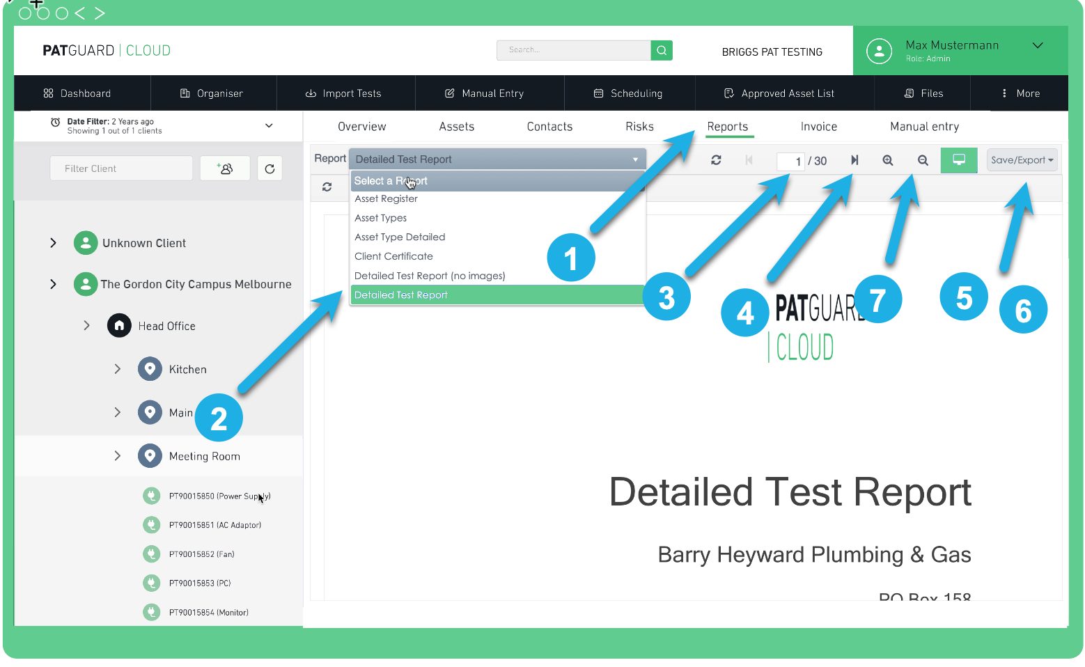The height and width of the screenshot is (667, 1085).
Task: Expand the Unknown Client tree node
Action: (53, 243)
